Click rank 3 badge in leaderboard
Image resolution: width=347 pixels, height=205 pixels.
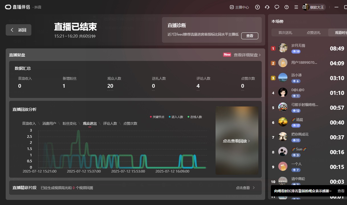coord(273,78)
